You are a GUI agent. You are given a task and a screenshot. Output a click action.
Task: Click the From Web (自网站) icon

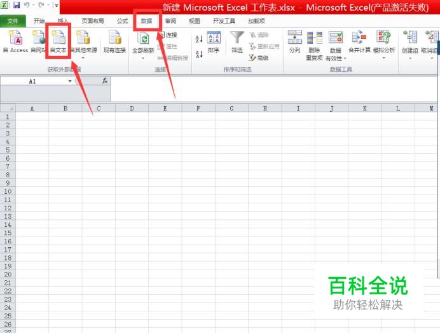pyautogui.click(x=38, y=41)
